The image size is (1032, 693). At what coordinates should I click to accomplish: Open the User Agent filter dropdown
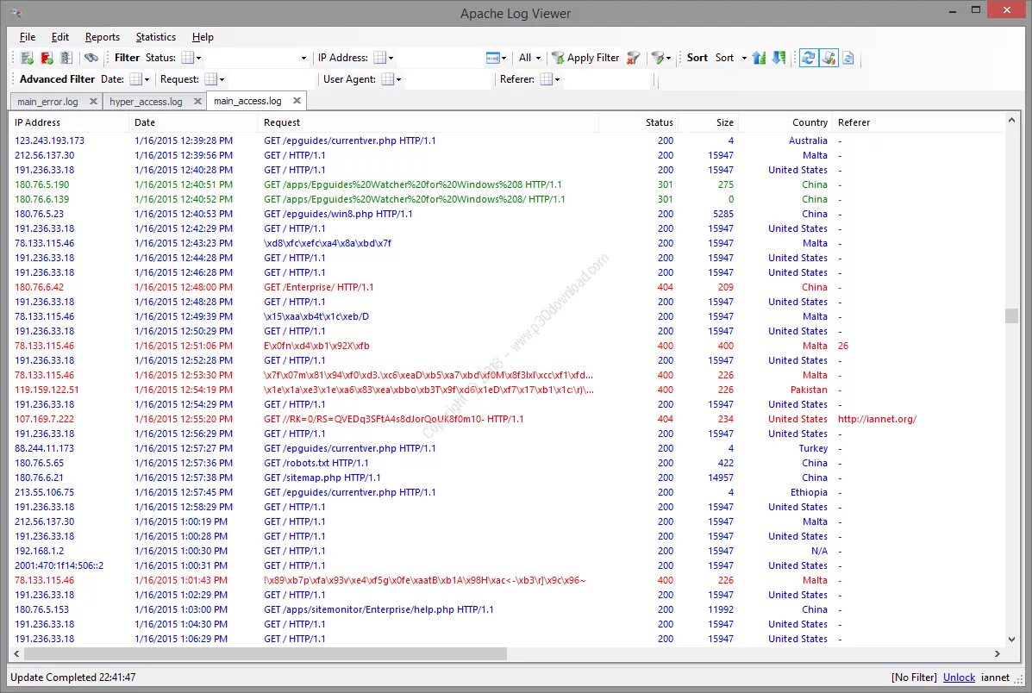click(391, 79)
